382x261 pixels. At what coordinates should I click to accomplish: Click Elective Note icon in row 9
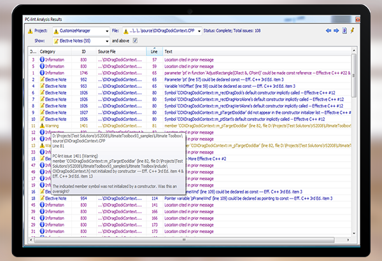tap(42, 112)
